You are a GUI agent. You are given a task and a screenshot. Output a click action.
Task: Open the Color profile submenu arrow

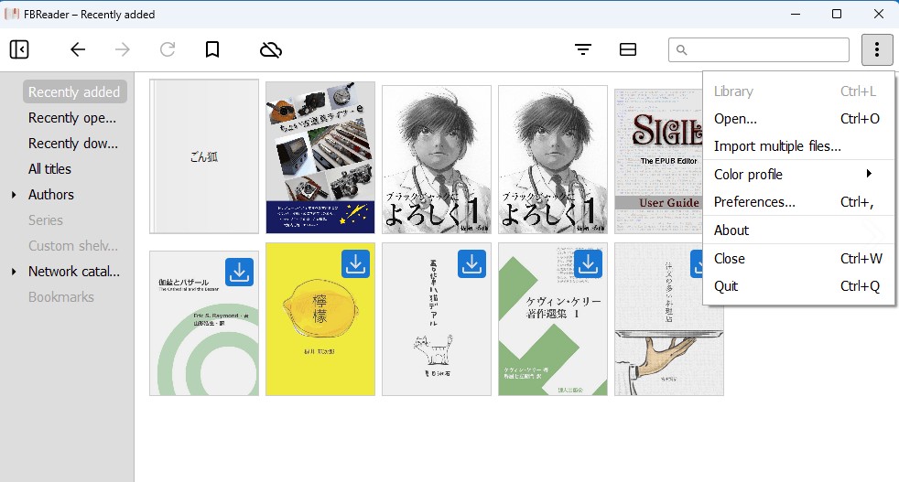point(869,174)
